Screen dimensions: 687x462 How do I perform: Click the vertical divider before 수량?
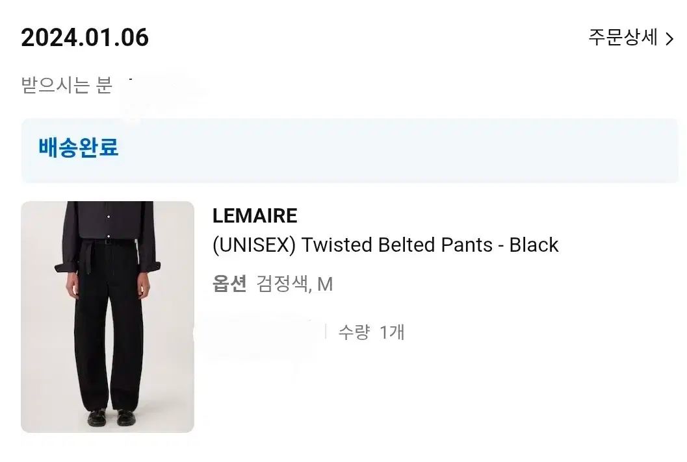coord(325,332)
